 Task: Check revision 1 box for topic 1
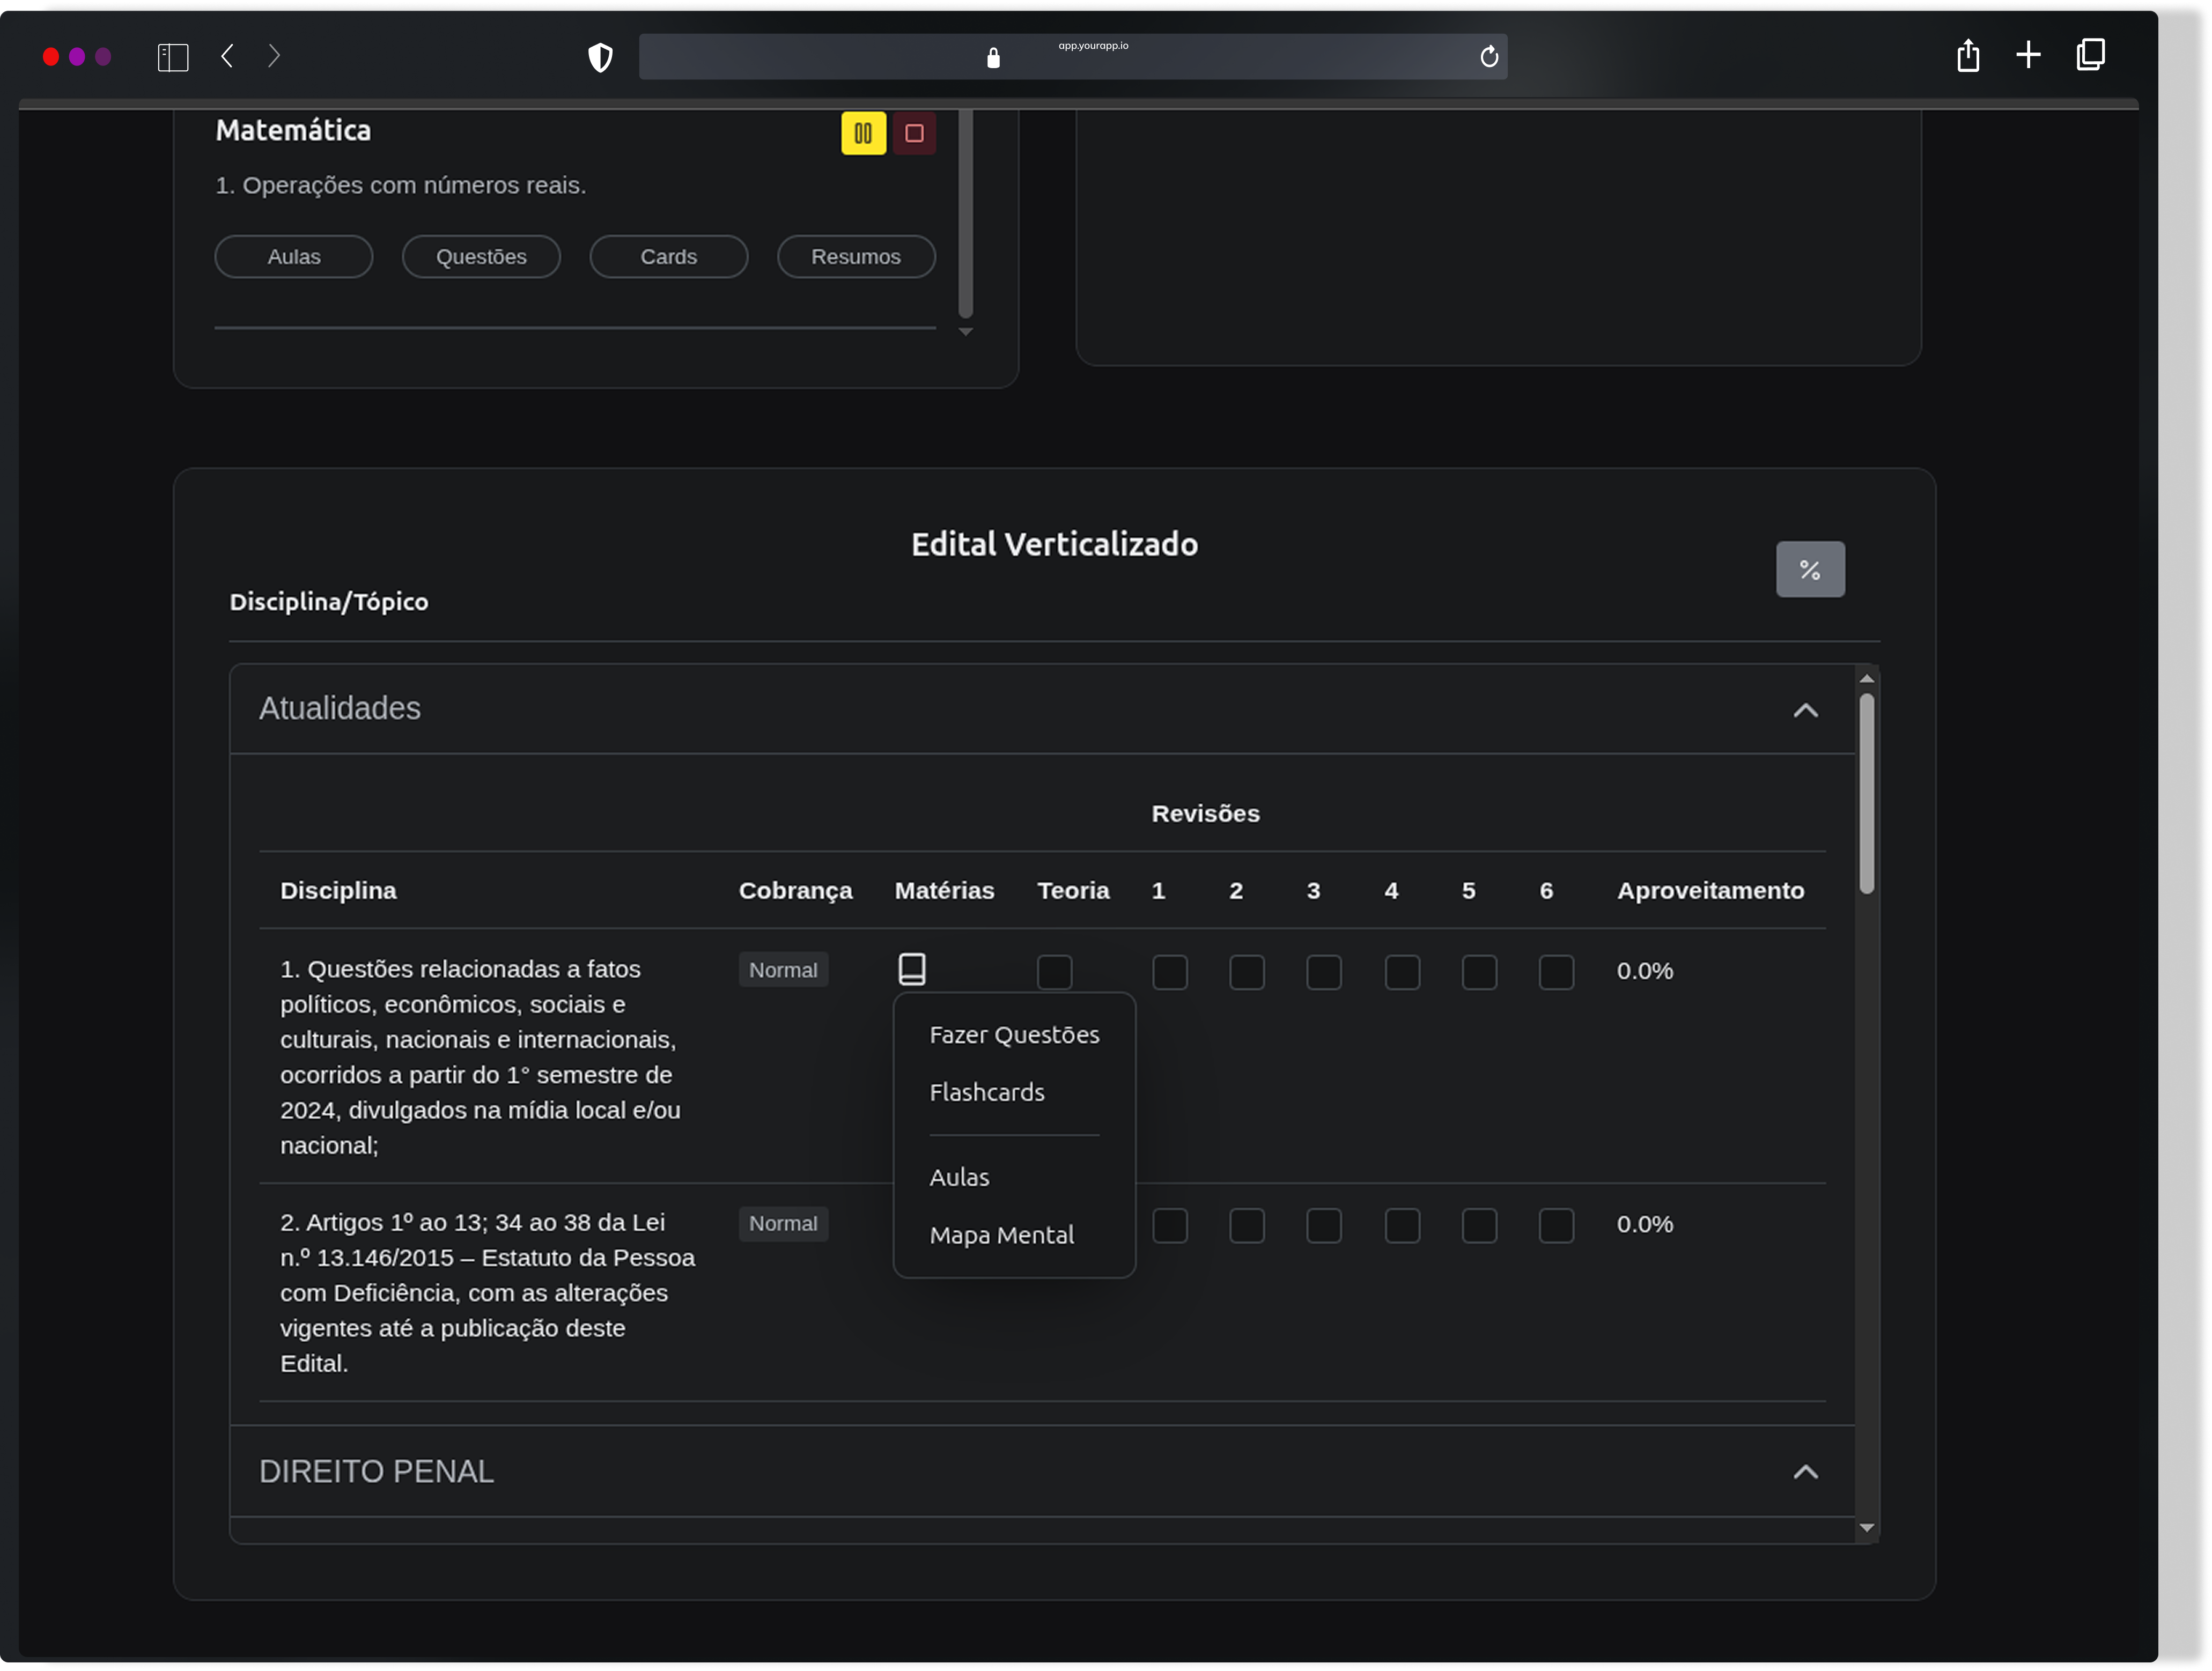coord(1170,972)
